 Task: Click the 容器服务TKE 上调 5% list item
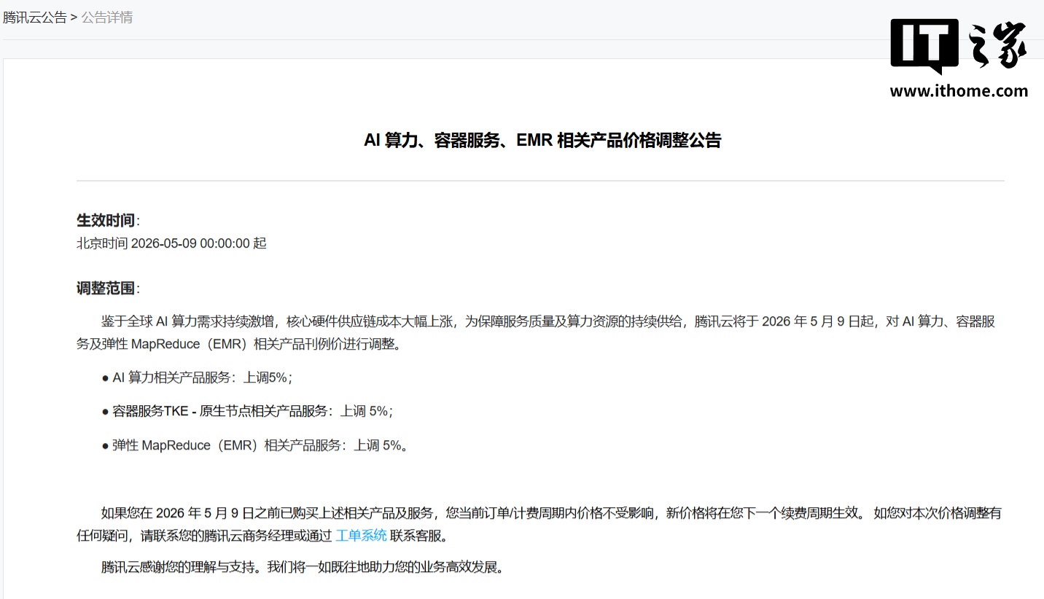tap(252, 411)
